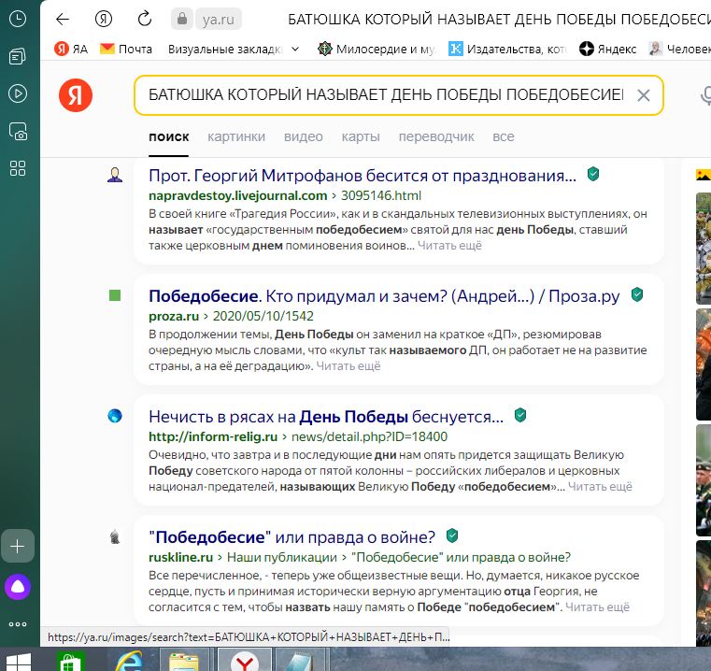
Task: Open the переводчик tab
Action: click(436, 136)
